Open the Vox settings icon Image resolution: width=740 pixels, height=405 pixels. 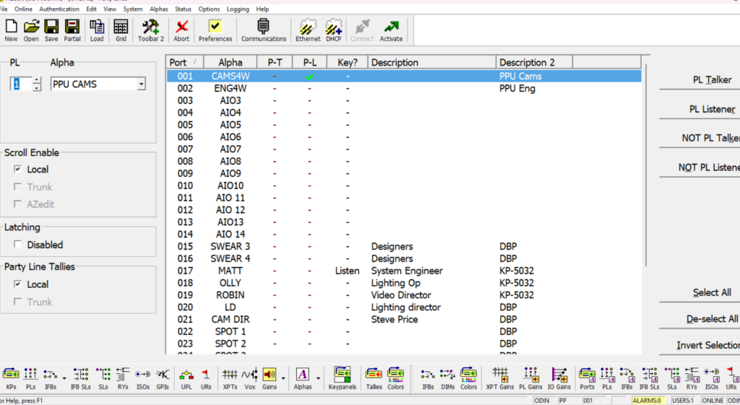click(249, 378)
